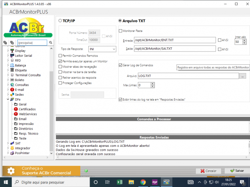Open the Suporte ACBr Comercial banner
This screenshot has width=250, height=187.
[x=41, y=171]
